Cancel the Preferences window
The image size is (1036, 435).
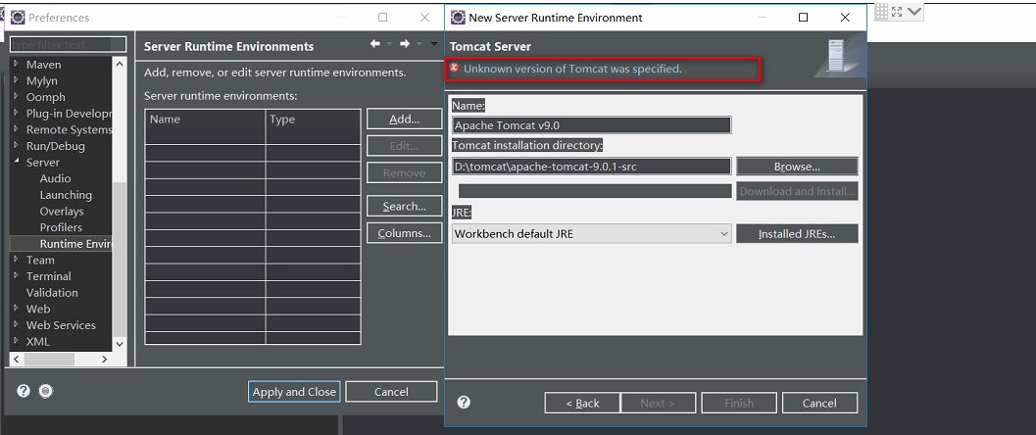coord(391,392)
